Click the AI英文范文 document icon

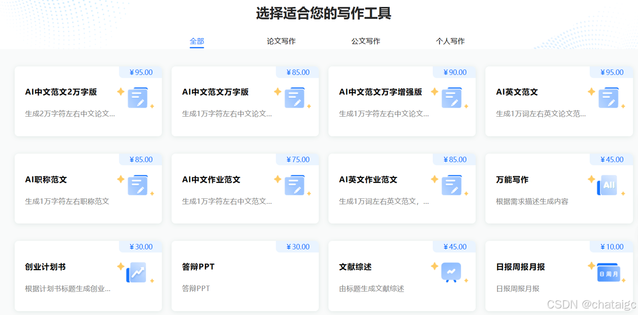[609, 98]
